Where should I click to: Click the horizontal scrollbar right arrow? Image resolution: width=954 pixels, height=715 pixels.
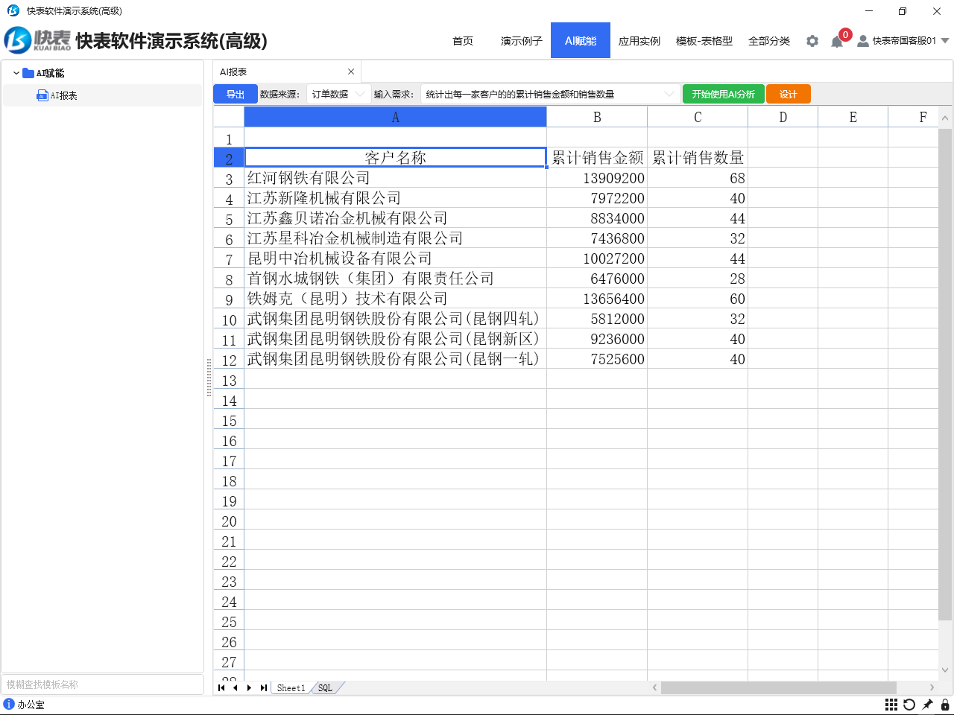[932, 687]
